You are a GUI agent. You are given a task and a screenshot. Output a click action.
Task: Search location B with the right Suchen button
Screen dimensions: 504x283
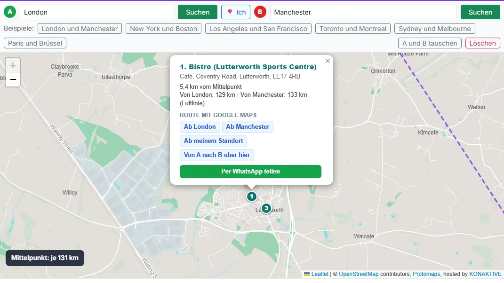480,12
